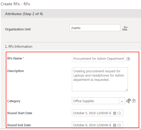Open organization unit hierarchy picker icon
141x130 pixels.
125,28
